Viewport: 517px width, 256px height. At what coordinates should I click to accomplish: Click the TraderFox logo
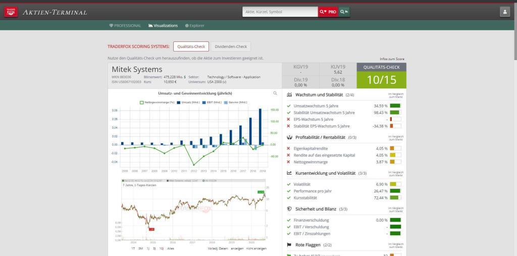click(x=11, y=12)
